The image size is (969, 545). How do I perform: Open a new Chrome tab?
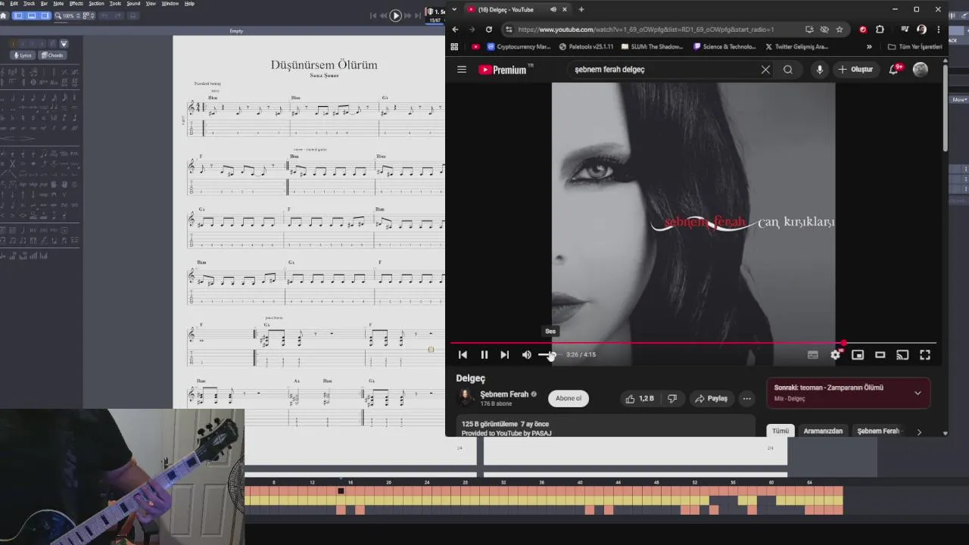click(x=581, y=9)
